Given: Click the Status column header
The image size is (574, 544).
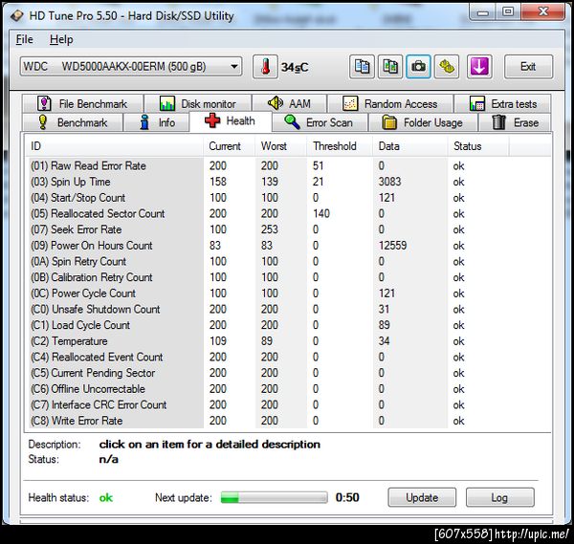Looking at the screenshot, I should (x=478, y=146).
